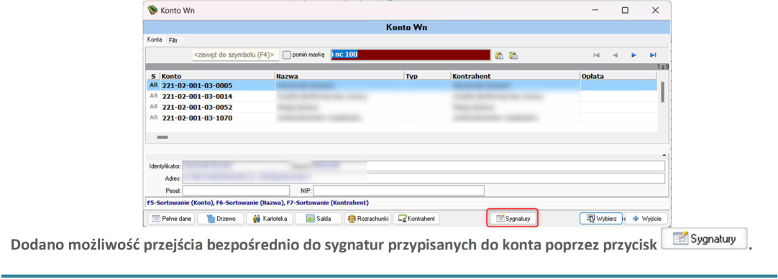
Task: Open Rozrachunki for the account
Action: pyautogui.click(x=367, y=219)
